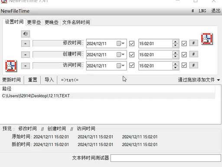Open the 访问时间 date picker dropdown
Screen dimensions: 222x167
click(121, 66)
